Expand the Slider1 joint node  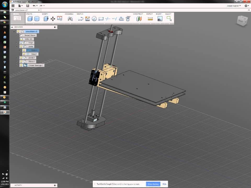coord(20,50)
